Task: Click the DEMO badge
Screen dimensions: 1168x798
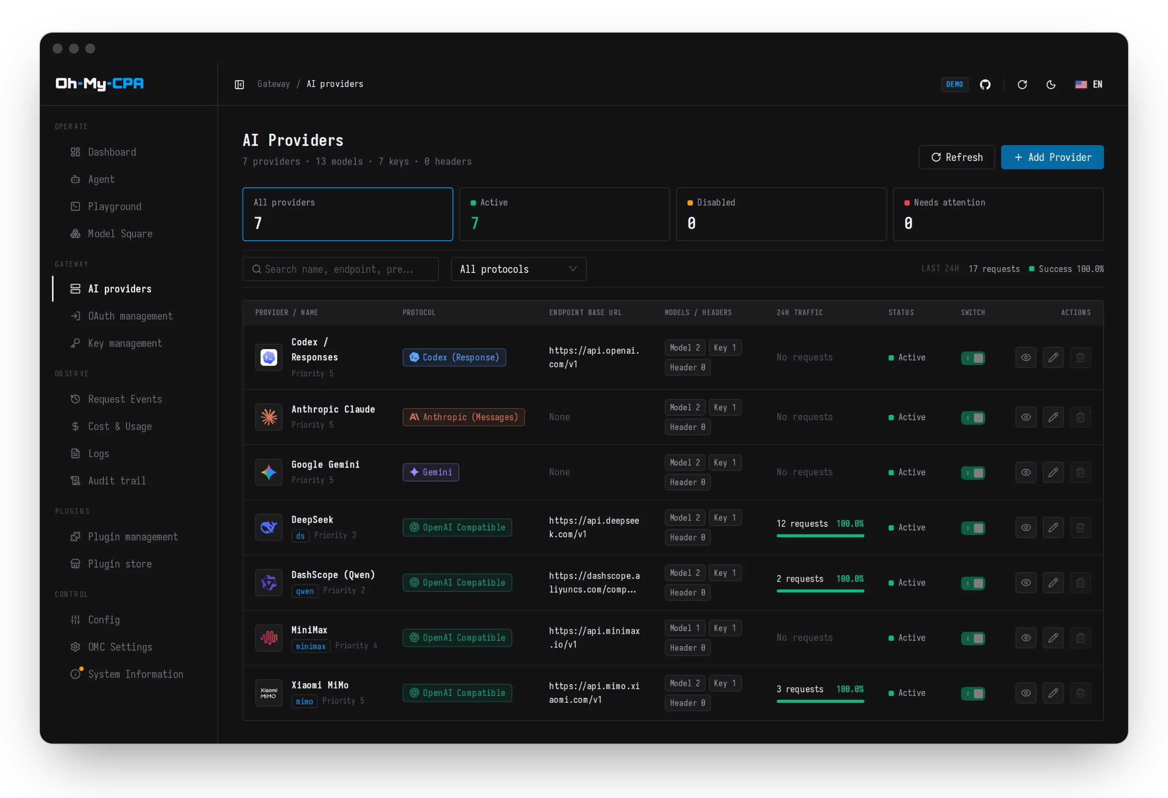Action: 954,84
